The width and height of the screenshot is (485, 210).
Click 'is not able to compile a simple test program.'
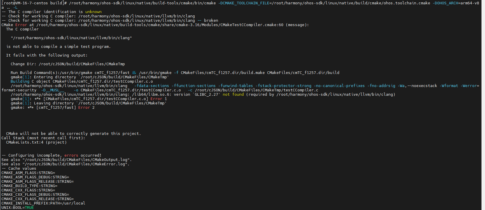(x=59, y=47)
